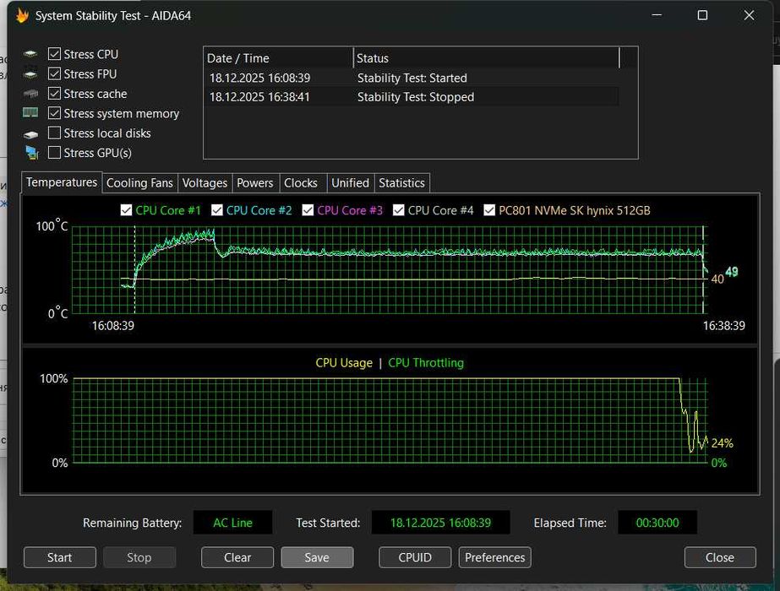Click the 40 temperature reading beside graph
The height and width of the screenshot is (591, 780).
pyautogui.click(x=717, y=279)
